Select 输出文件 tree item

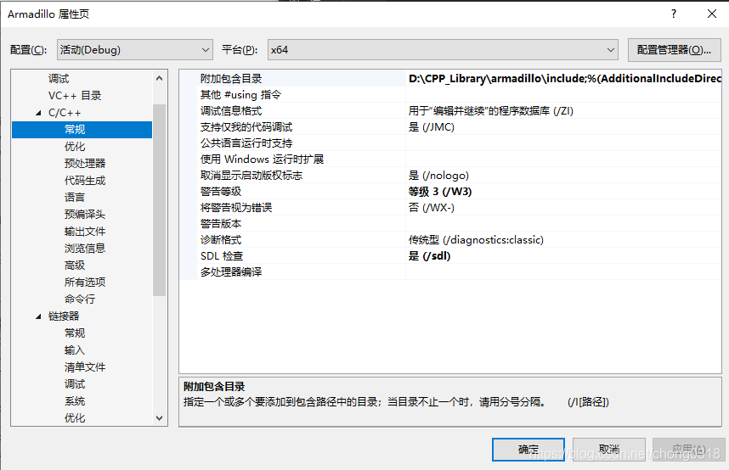tap(85, 232)
